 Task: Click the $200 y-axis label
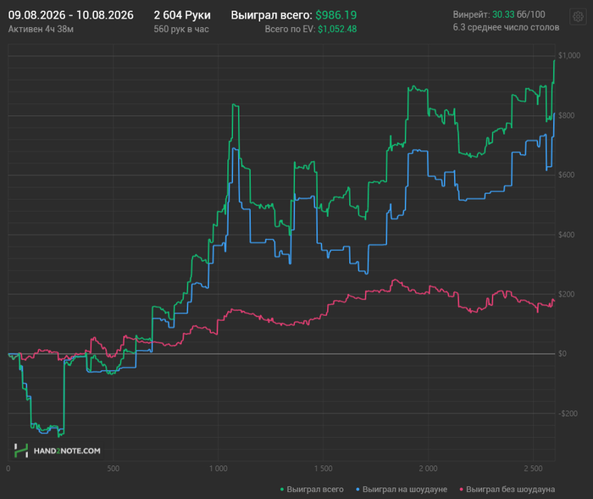tap(566, 294)
